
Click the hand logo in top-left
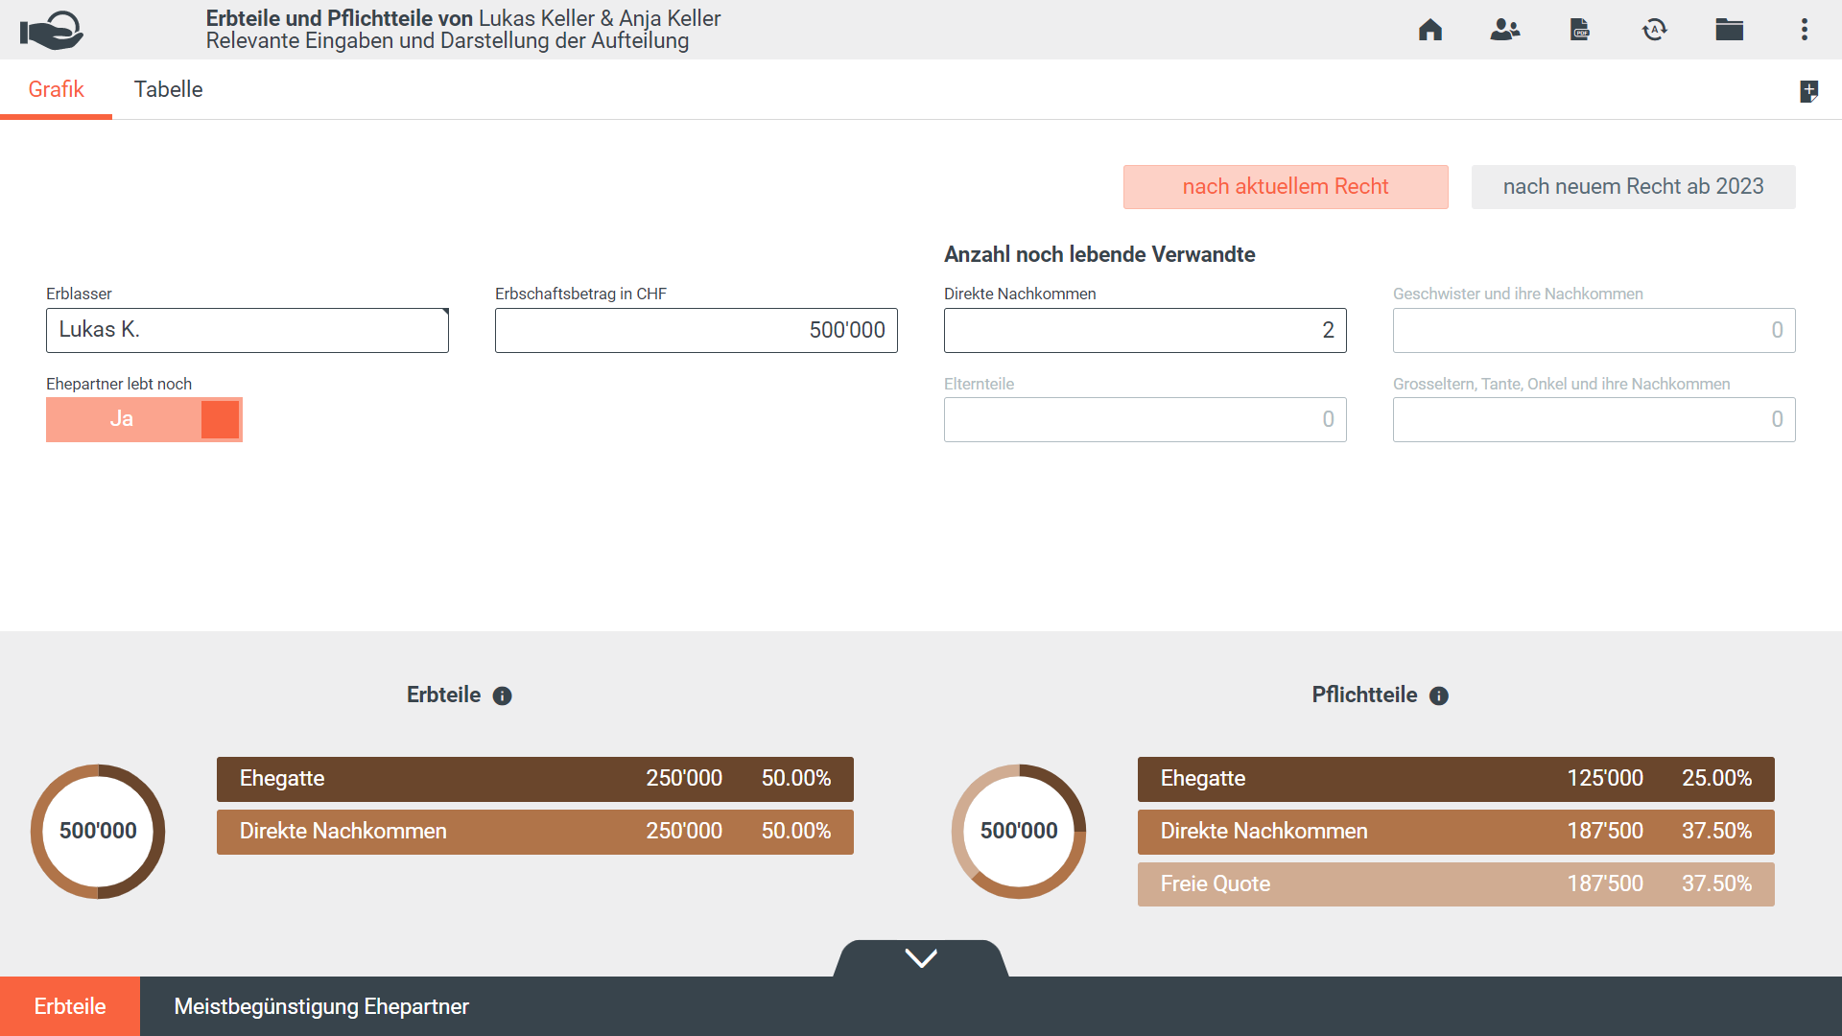click(52, 30)
